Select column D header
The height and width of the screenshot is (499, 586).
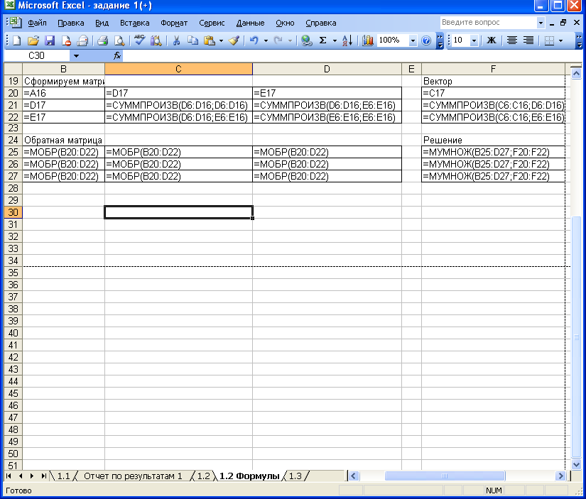[x=327, y=69]
